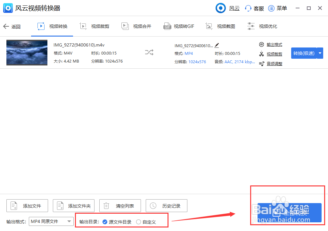Expand the 转换(极速) dropdown arrow
This screenshot has height=231, width=328.
320,53
